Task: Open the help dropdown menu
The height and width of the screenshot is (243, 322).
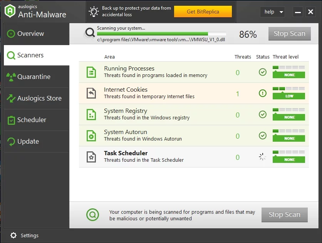Action: point(272,12)
